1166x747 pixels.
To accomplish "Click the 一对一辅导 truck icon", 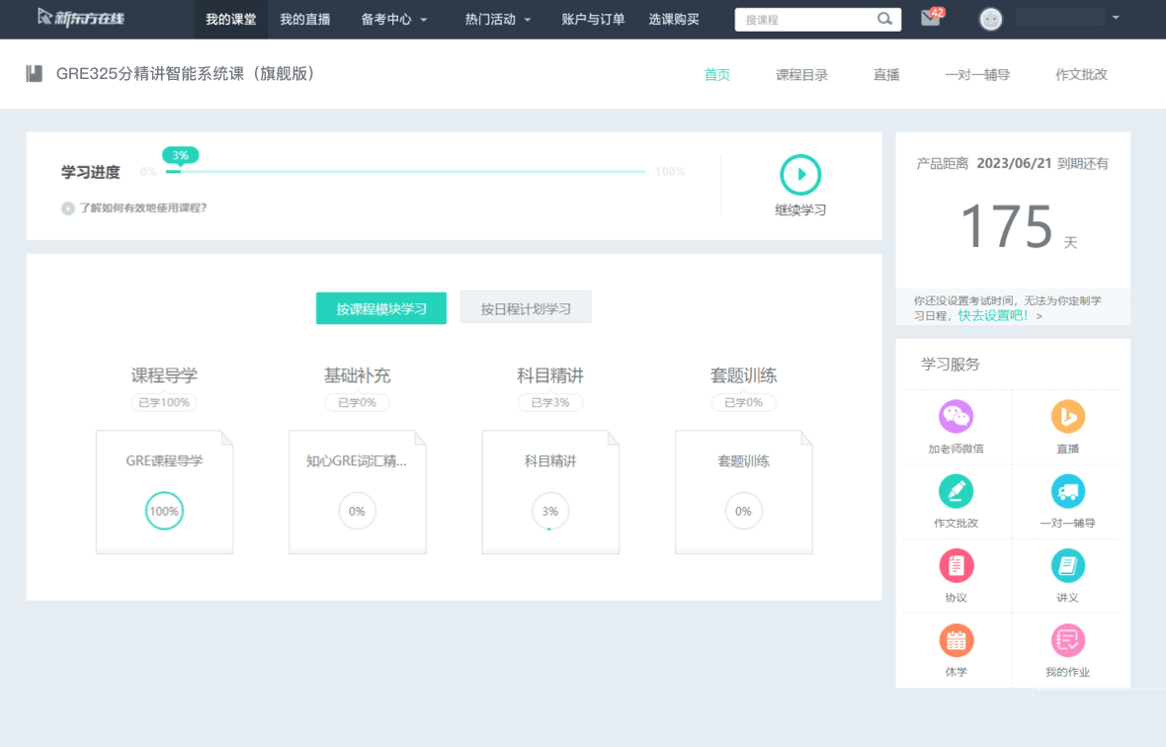I will pos(1067,491).
